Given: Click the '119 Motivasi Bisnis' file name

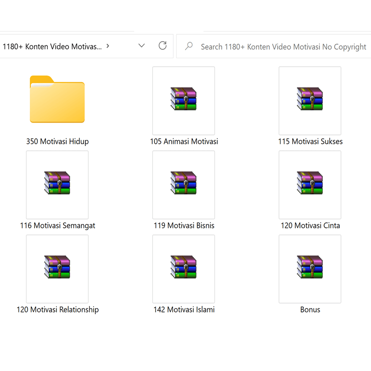Looking at the screenshot, I should pos(184,225).
